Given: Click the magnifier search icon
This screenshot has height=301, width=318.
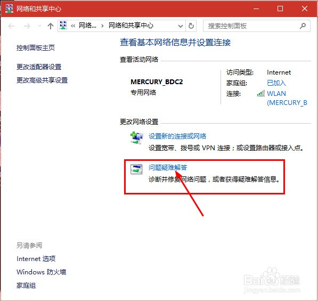Looking at the screenshot, I should pos(303,26).
